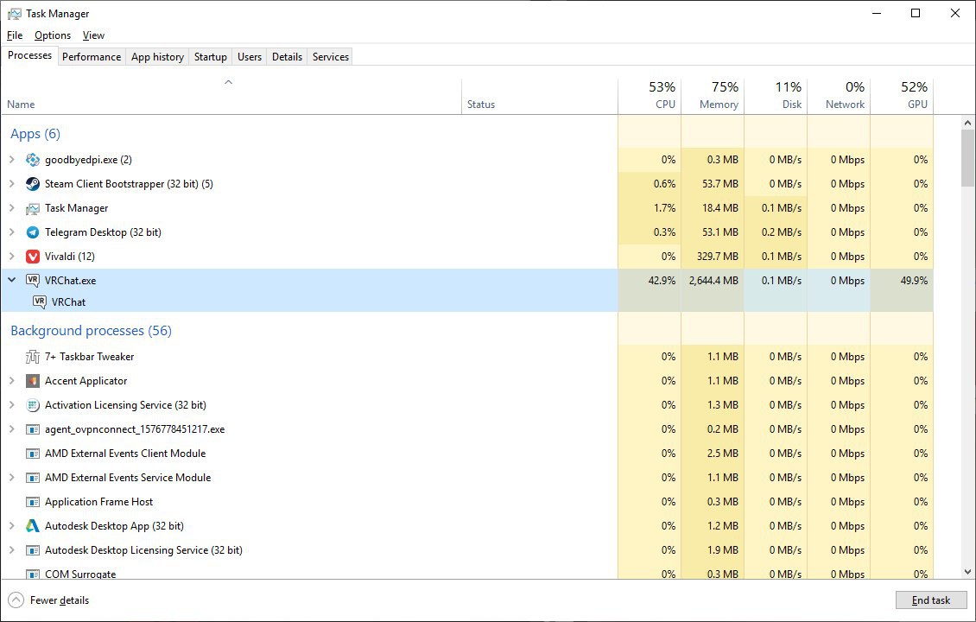
Task: Click Steam Client Bootstrapper memory 53.7 MB
Action: 720,184
